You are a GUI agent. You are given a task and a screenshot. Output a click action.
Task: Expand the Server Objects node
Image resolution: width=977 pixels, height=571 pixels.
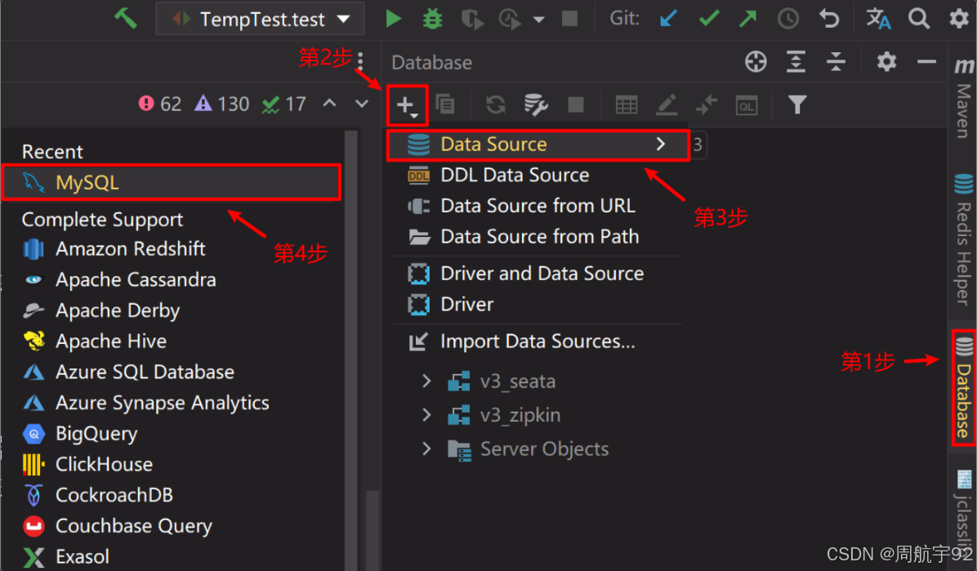point(426,448)
